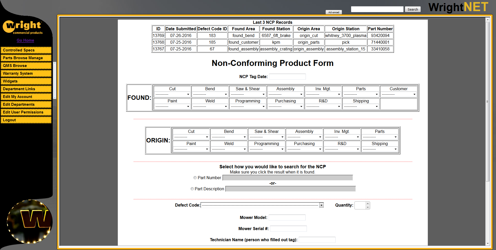Open the FOUND Programming dropdown

248,107
